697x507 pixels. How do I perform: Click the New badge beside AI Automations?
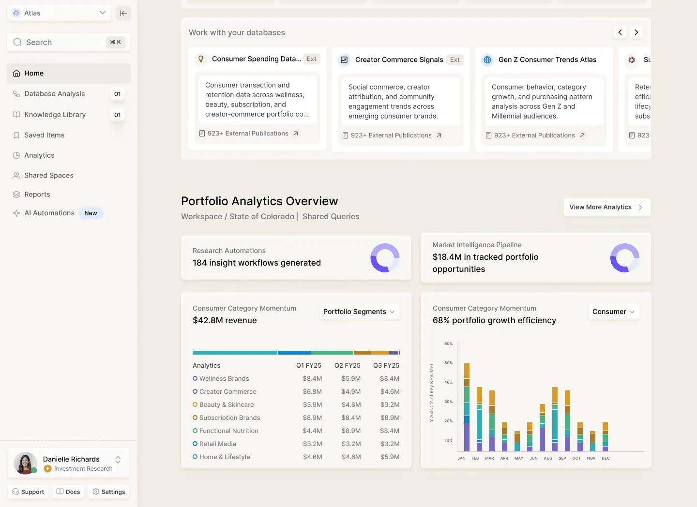tap(91, 213)
